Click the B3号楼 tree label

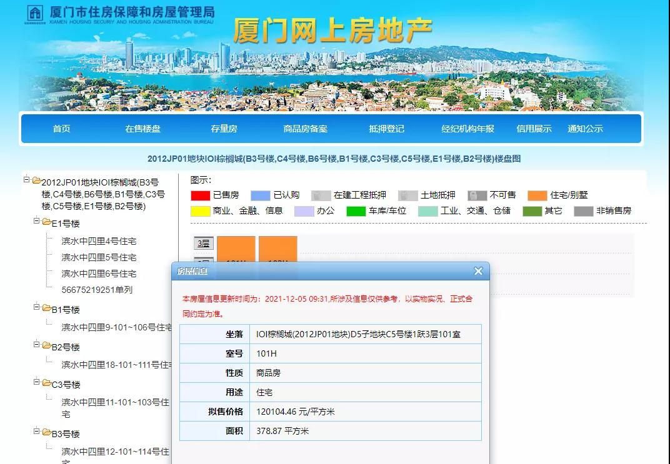66,434
